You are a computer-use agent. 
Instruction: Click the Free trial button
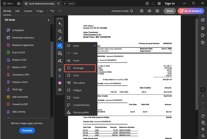27,130
